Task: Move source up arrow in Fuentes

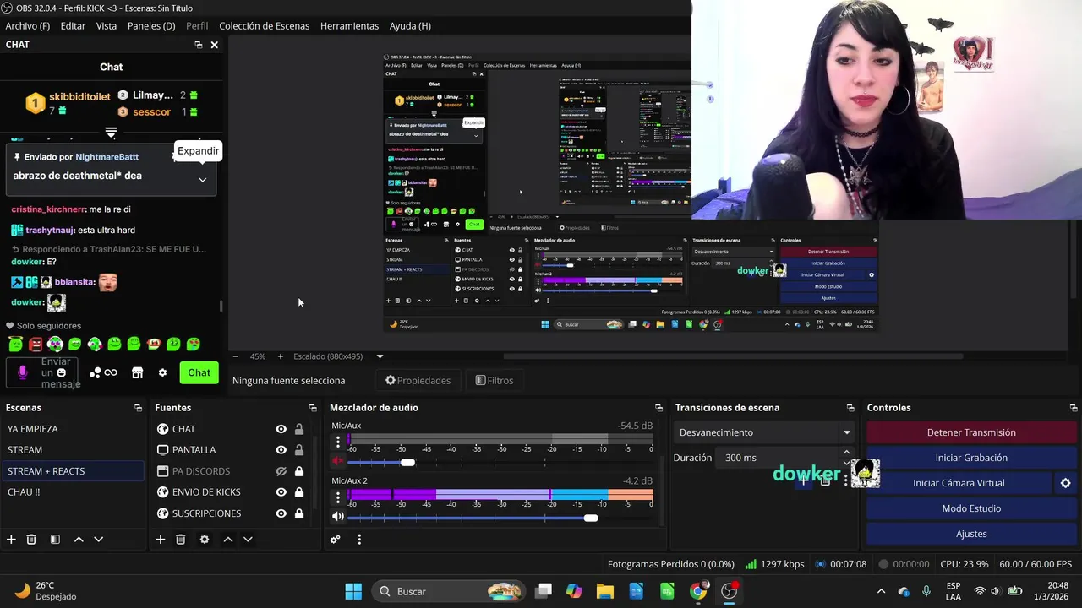Action: point(227,540)
